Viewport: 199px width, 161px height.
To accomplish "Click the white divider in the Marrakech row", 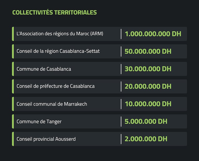I will coord(121,104).
